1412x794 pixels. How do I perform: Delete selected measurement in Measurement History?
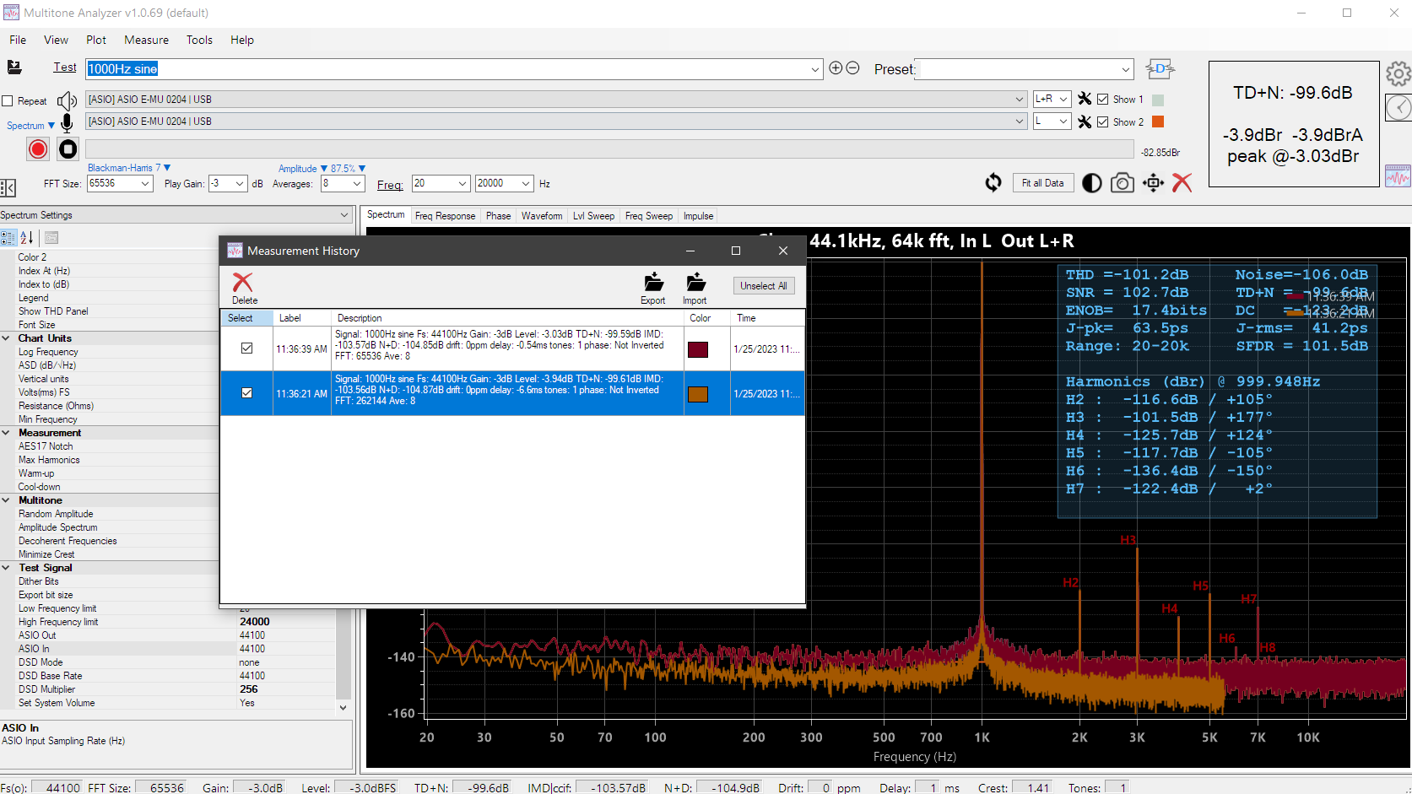pos(243,288)
